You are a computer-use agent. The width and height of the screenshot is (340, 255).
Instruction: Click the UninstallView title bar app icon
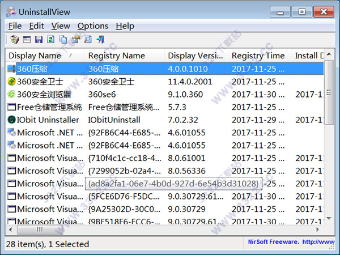(11, 12)
